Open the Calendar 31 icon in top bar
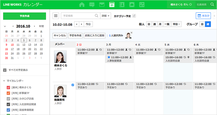The height and width of the screenshot is (115, 217). pyautogui.click(x=112, y=4)
